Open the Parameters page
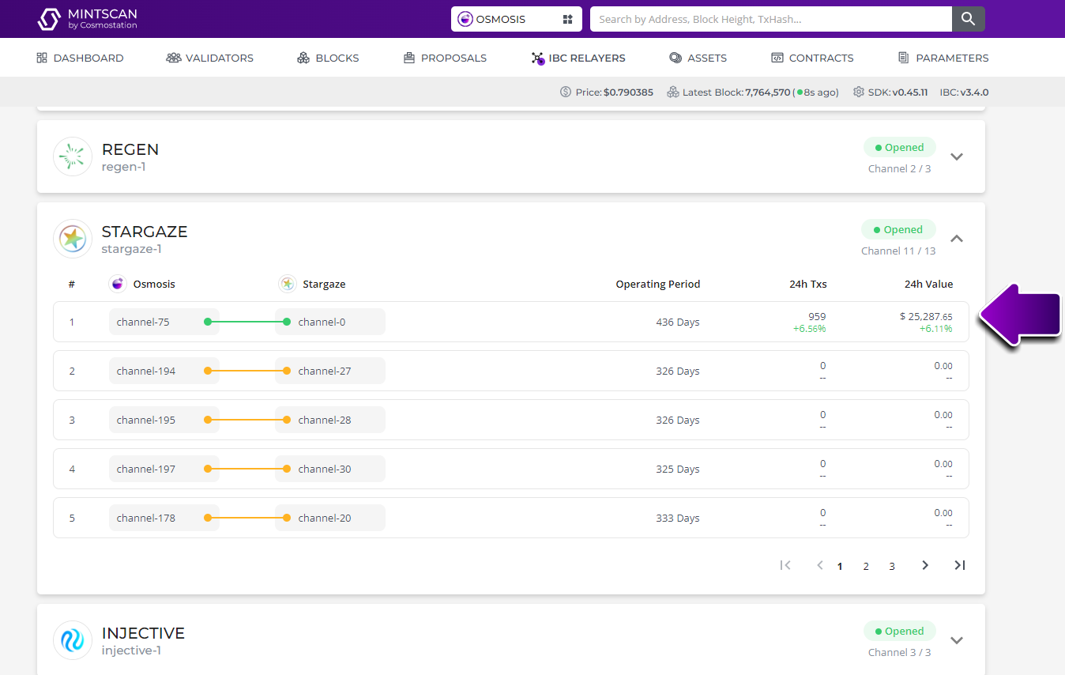 [x=943, y=58]
